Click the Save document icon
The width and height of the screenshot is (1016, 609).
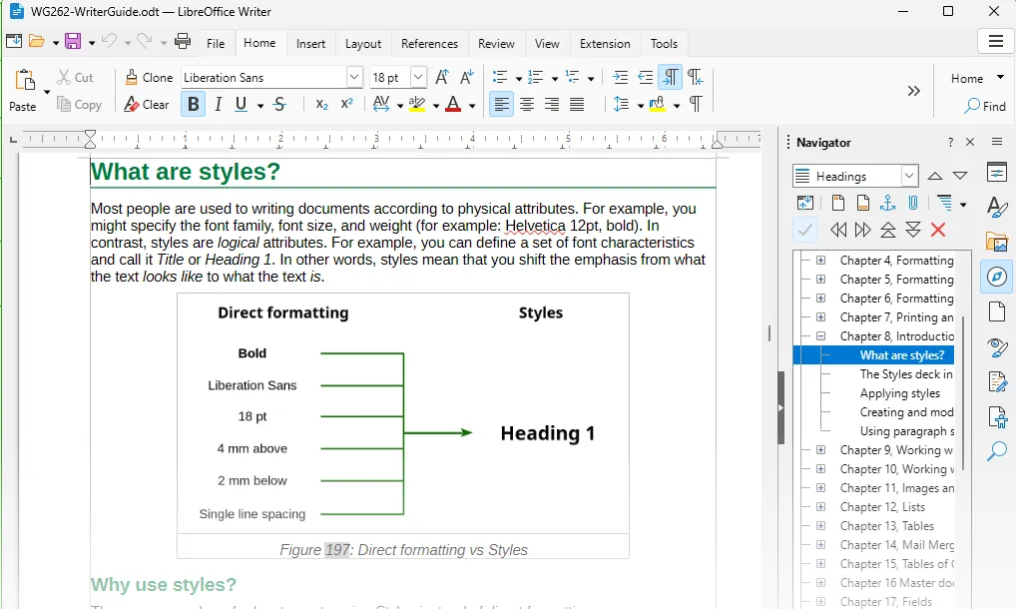point(73,42)
